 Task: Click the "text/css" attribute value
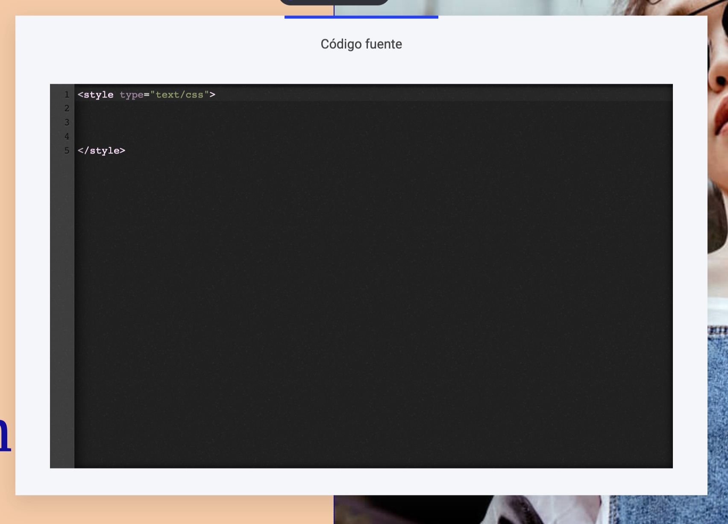tap(179, 95)
